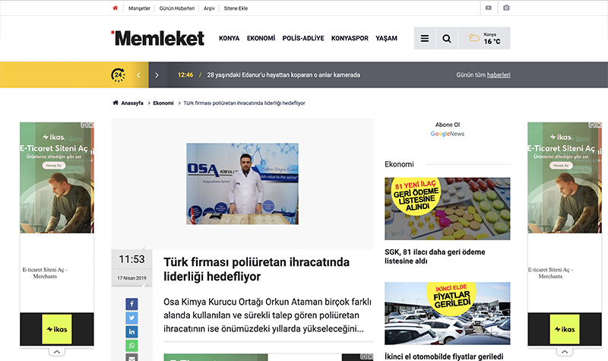Open the hamburger menu button
Screen dimensions: 608x361
click(425, 39)
